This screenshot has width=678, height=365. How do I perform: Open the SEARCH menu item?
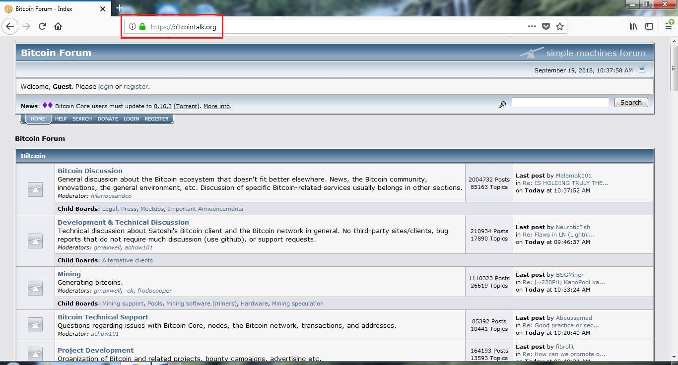82,119
